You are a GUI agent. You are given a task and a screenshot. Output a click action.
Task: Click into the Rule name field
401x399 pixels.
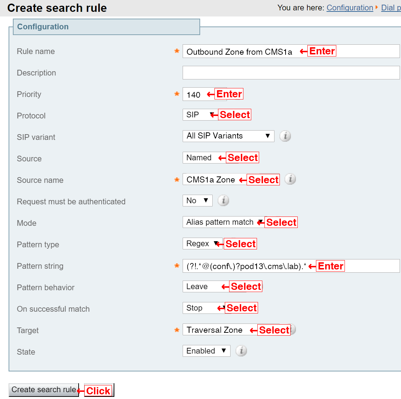(x=291, y=51)
